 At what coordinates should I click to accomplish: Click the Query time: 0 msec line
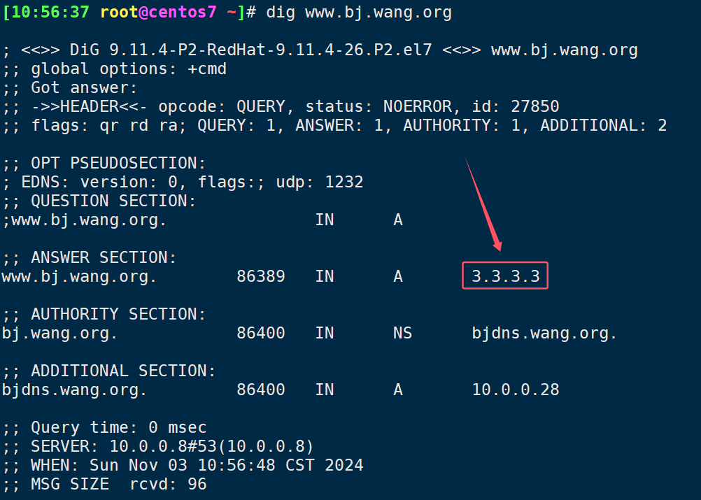pos(104,427)
